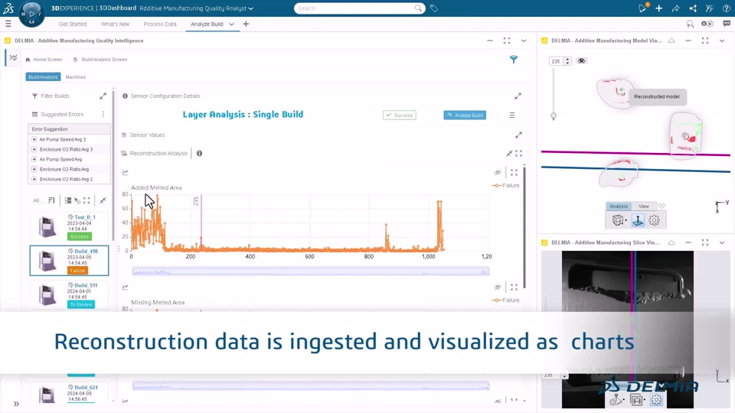Select the Build Analysis tab

43,76
